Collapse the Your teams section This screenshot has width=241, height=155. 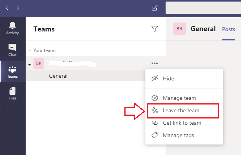click(30, 51)
